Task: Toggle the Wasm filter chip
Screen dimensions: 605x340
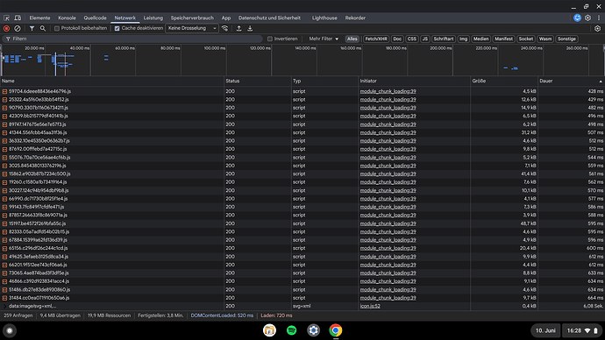Action: click(x=545, y=39)
